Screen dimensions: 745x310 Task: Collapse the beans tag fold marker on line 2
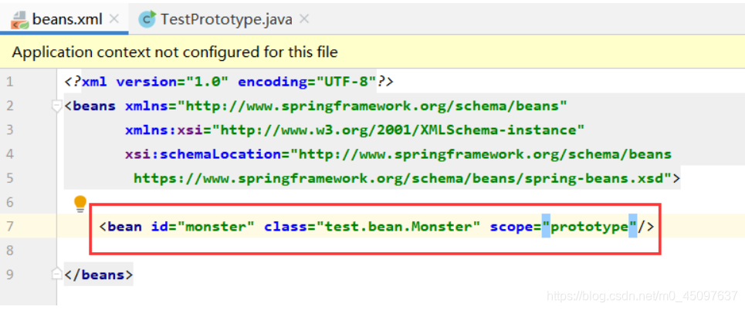tap(56, 106)
